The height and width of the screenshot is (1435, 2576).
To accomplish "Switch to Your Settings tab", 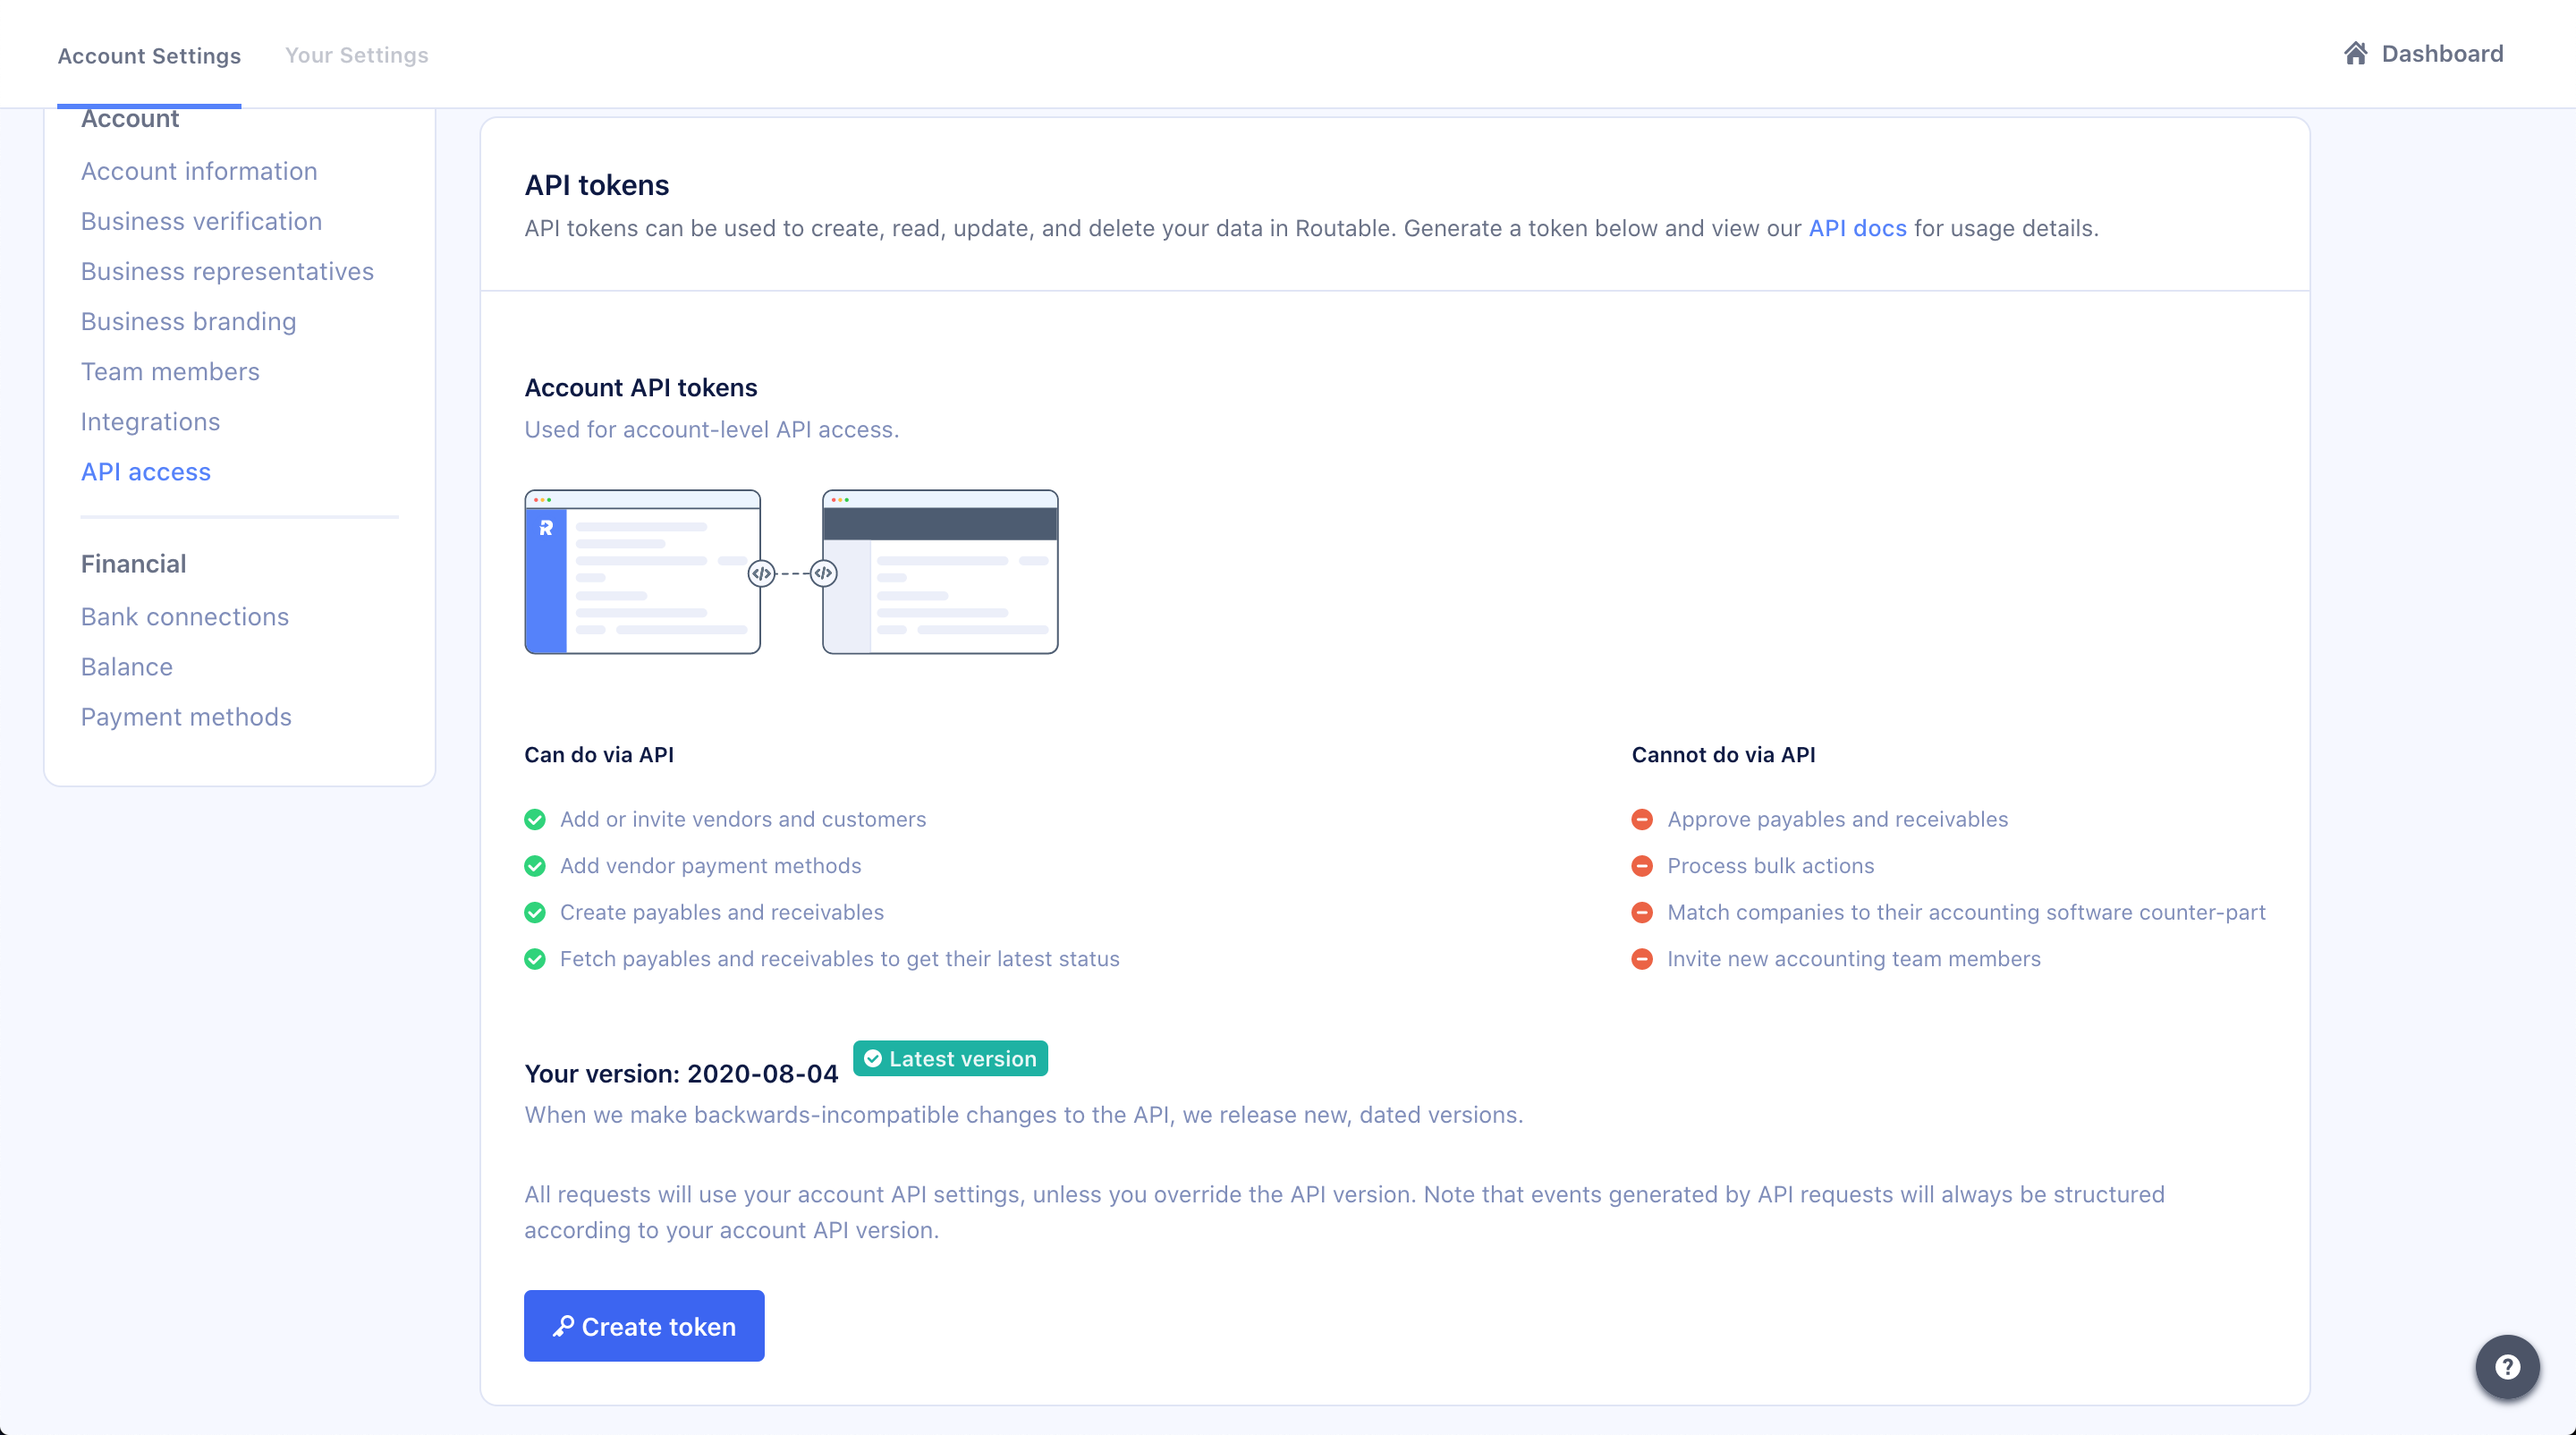I will click(x=356, y=55).
